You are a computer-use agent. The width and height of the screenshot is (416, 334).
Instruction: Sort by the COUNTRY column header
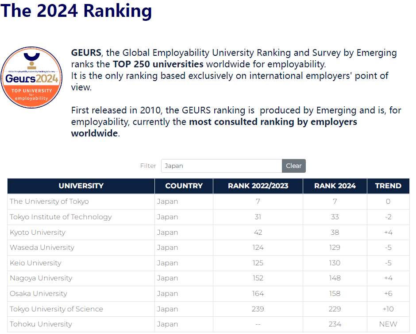click(184, 186)
